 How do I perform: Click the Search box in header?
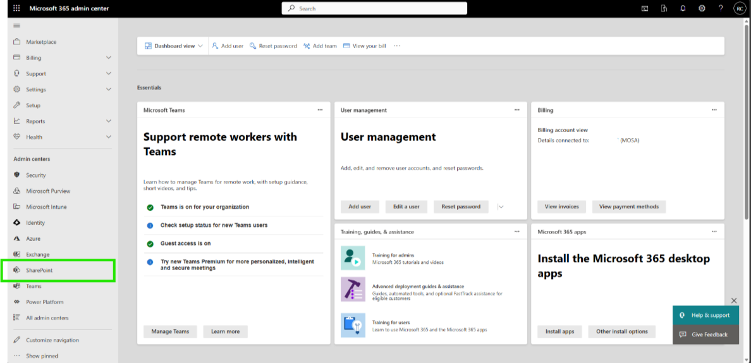pyautogui.click(x=374, y=8)
